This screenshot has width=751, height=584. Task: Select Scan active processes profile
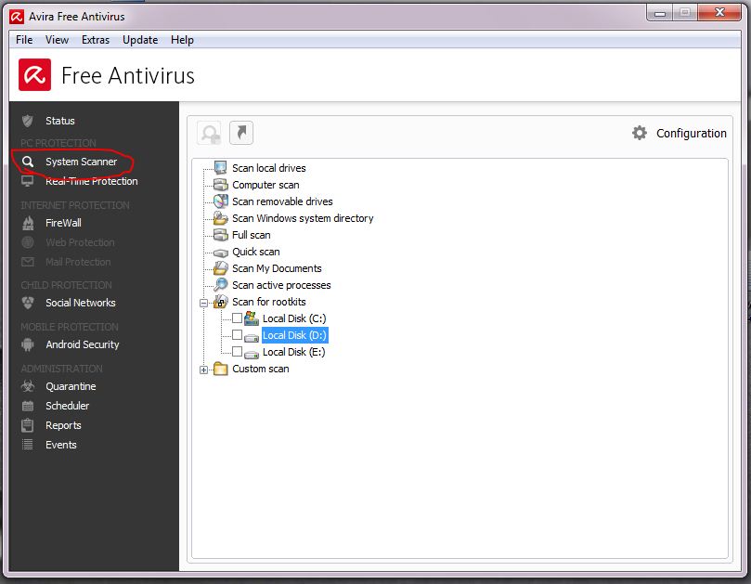(x=280, y=285)
